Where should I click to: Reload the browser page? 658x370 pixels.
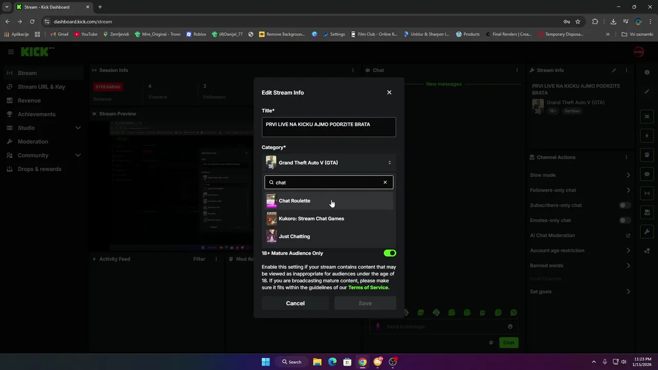click(x=32, y=22)
